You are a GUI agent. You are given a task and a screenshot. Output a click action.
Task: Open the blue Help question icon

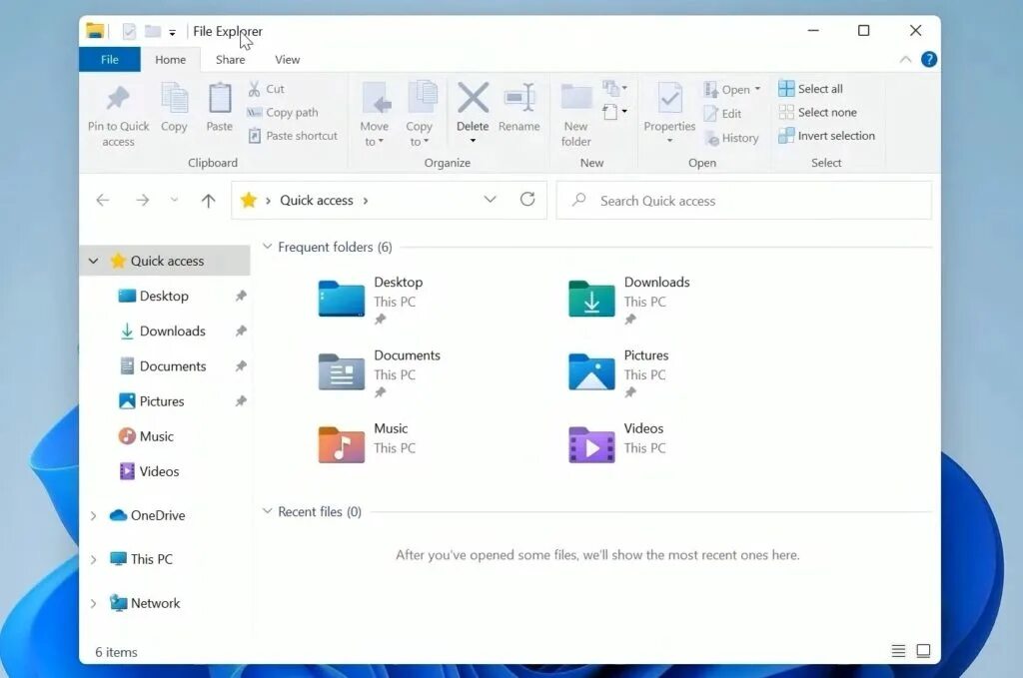929,59
